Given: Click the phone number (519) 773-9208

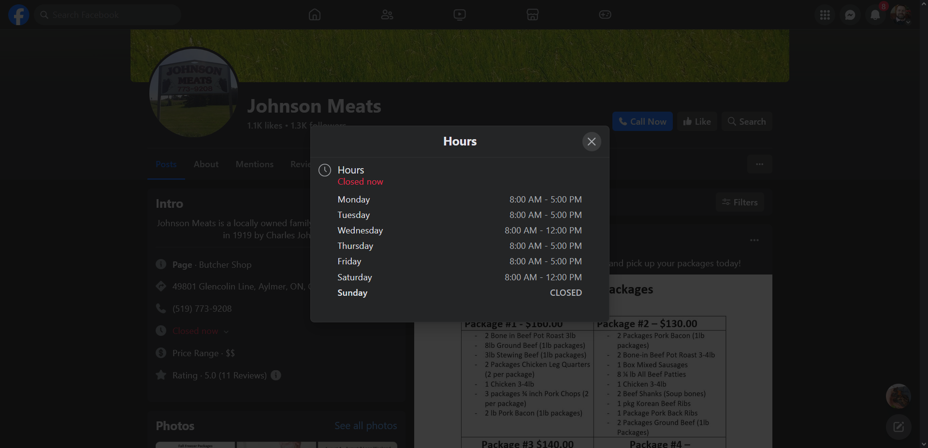Looking at the screenshot, I should pyautogui.click(x=202, y=309).
